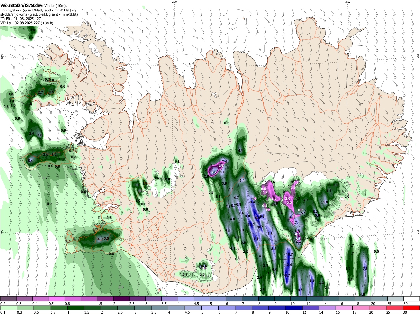
Task: Click the 4.6 precipitation value
Action: 261,256
